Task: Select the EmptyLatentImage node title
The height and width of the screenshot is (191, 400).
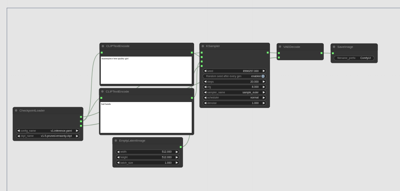Action: [132, 140]
